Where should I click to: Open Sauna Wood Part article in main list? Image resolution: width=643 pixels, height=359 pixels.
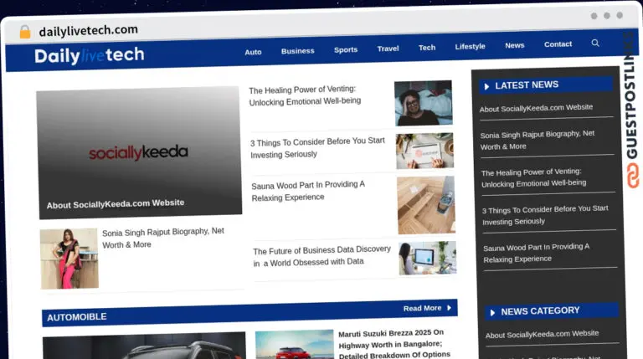[x=308, y=191]
